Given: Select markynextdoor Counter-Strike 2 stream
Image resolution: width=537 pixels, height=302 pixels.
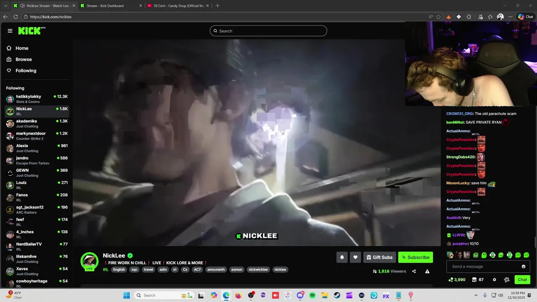Looking at the screenshot, I should click(x=37, y=136).
